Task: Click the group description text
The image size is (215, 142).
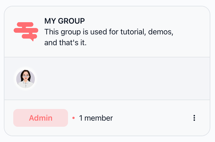Action: (x=109, y=37)
